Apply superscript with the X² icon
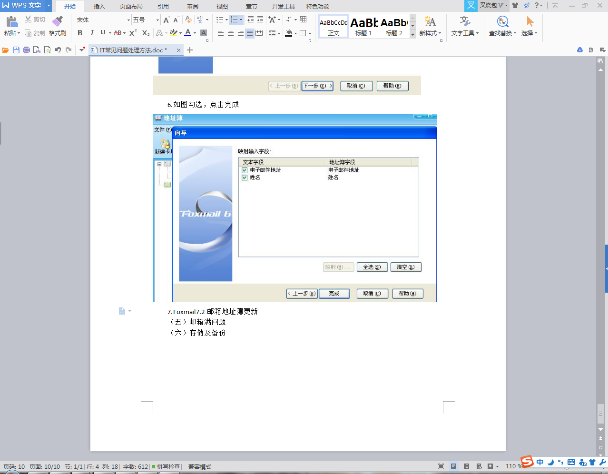The width and height of the screenshot is (608, 474). tap(133, 33)
